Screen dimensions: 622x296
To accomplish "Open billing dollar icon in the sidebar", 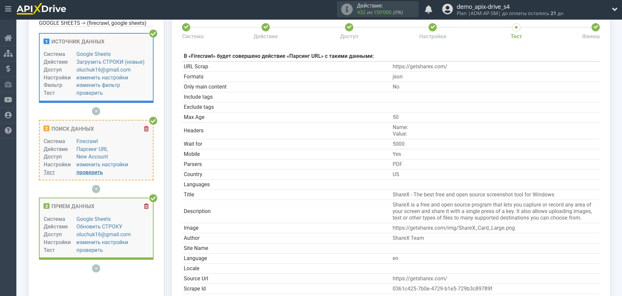I will pos(8,69).
